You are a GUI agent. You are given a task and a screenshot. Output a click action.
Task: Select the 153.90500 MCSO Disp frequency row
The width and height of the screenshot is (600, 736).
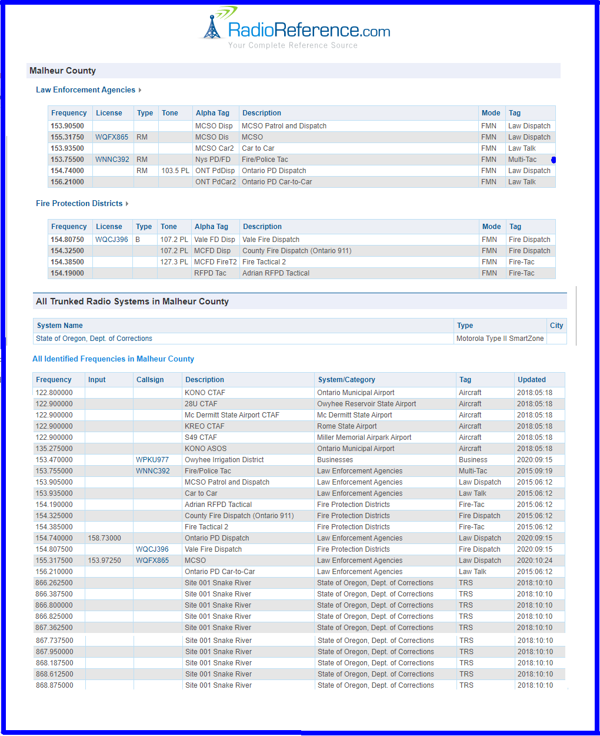(67, 126)
